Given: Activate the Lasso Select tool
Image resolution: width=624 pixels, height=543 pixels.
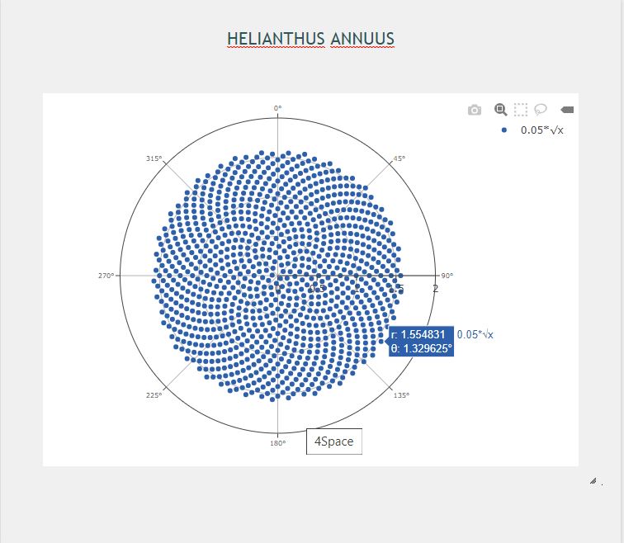Looking at the screenshot, I should click(541, 110).
